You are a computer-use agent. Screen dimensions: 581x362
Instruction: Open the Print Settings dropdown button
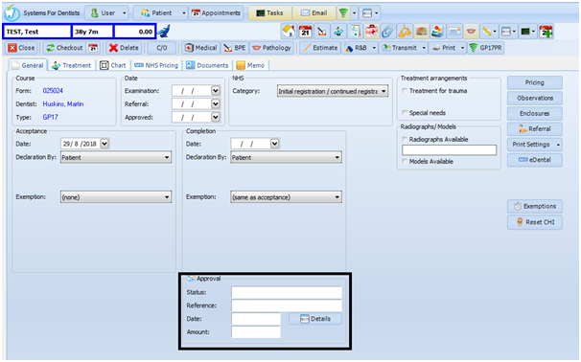coord(535,145)
